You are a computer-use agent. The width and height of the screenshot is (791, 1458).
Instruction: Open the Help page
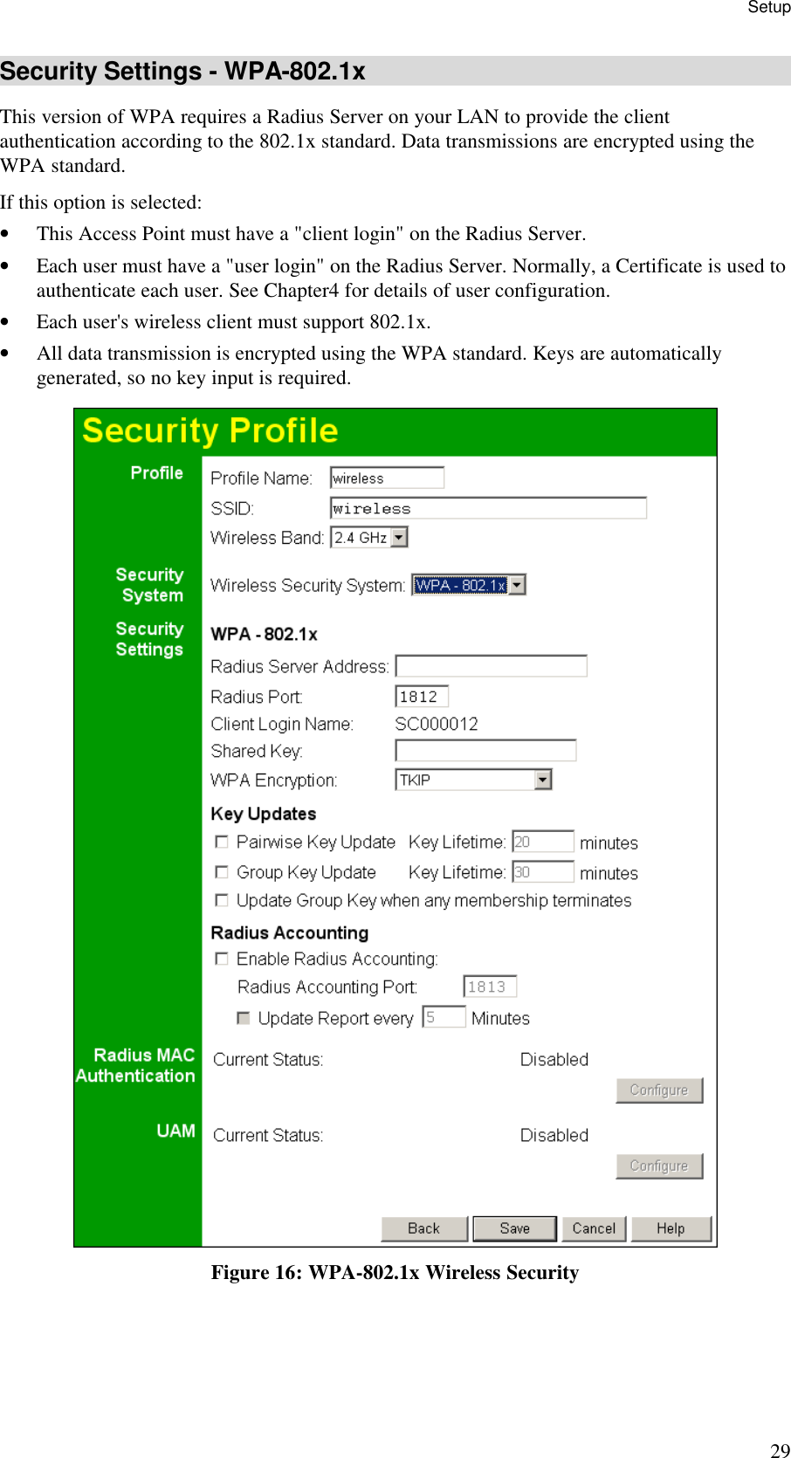pyautogui.click(x=671, y=1228)
